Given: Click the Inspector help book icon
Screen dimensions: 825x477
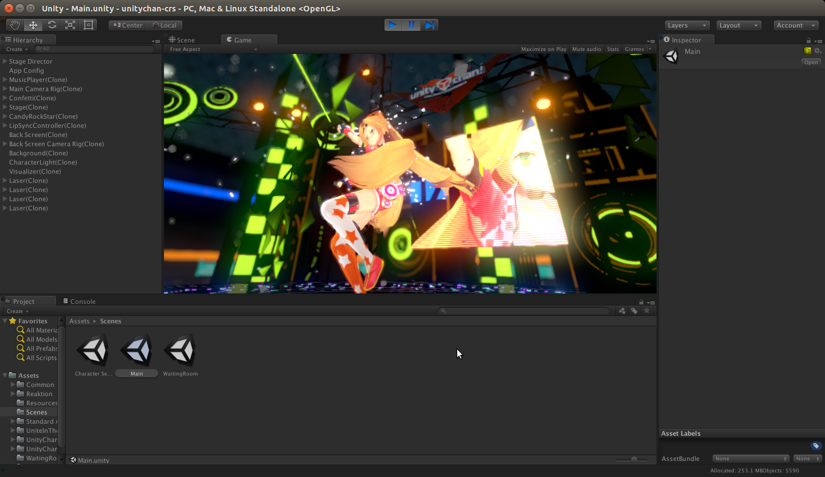Looking at the screenshot, I should click(808, 51).
